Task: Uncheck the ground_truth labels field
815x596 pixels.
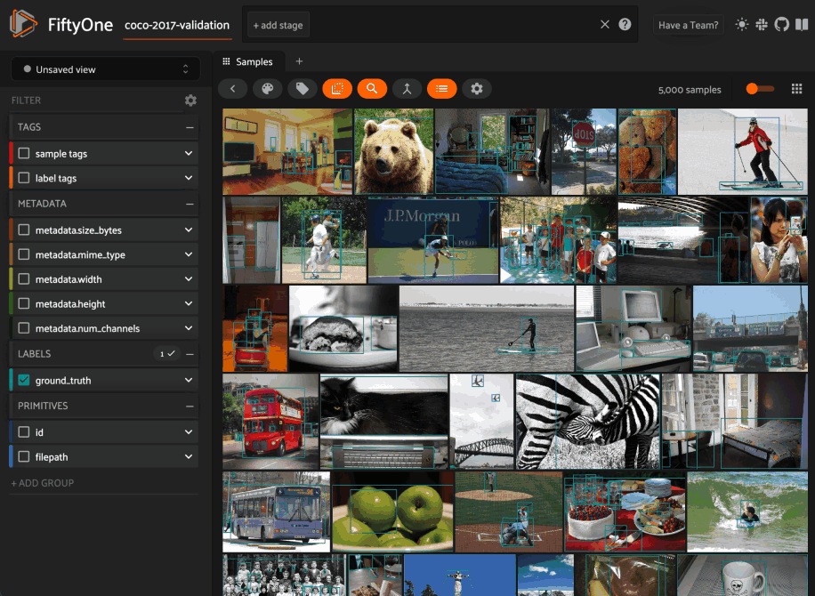Action: (24, 380)
